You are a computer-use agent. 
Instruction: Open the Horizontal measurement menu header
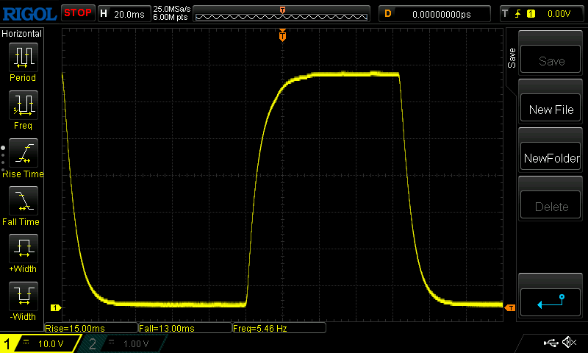pyautogui.click(x=22, y=34)
